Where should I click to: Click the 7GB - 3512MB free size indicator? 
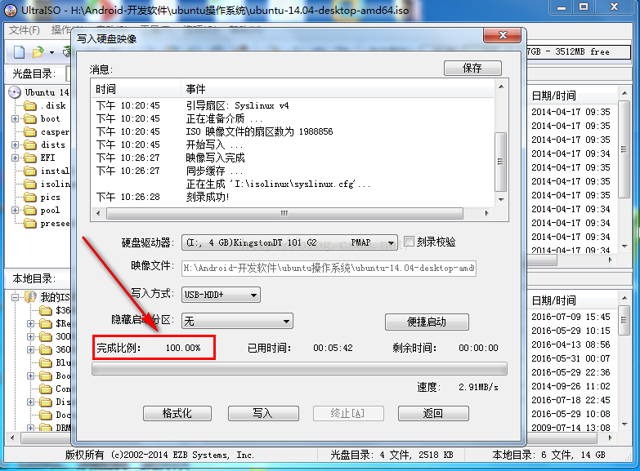[x=579, y=51]
